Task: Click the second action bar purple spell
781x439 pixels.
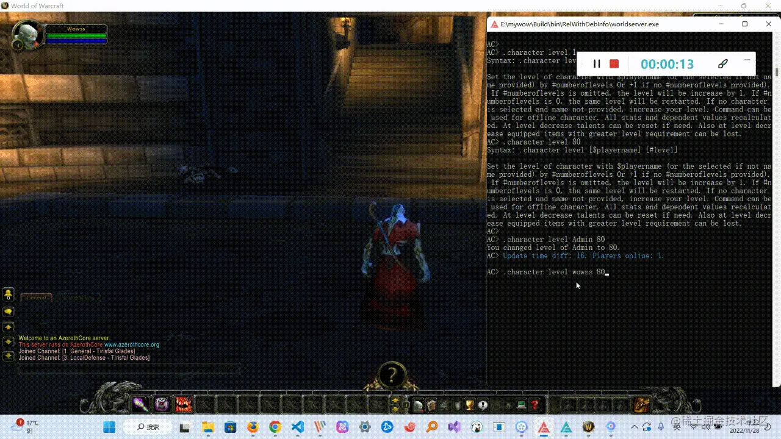Action: [x=162, y=404]
